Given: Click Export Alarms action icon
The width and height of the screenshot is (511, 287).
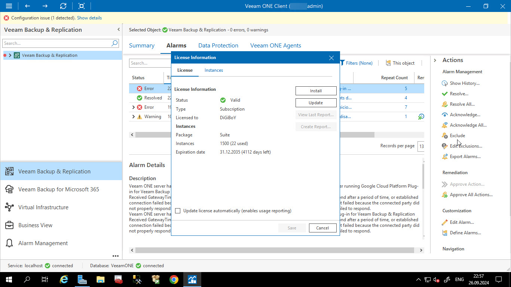Looking at the screenshot, I should [444, 157].
